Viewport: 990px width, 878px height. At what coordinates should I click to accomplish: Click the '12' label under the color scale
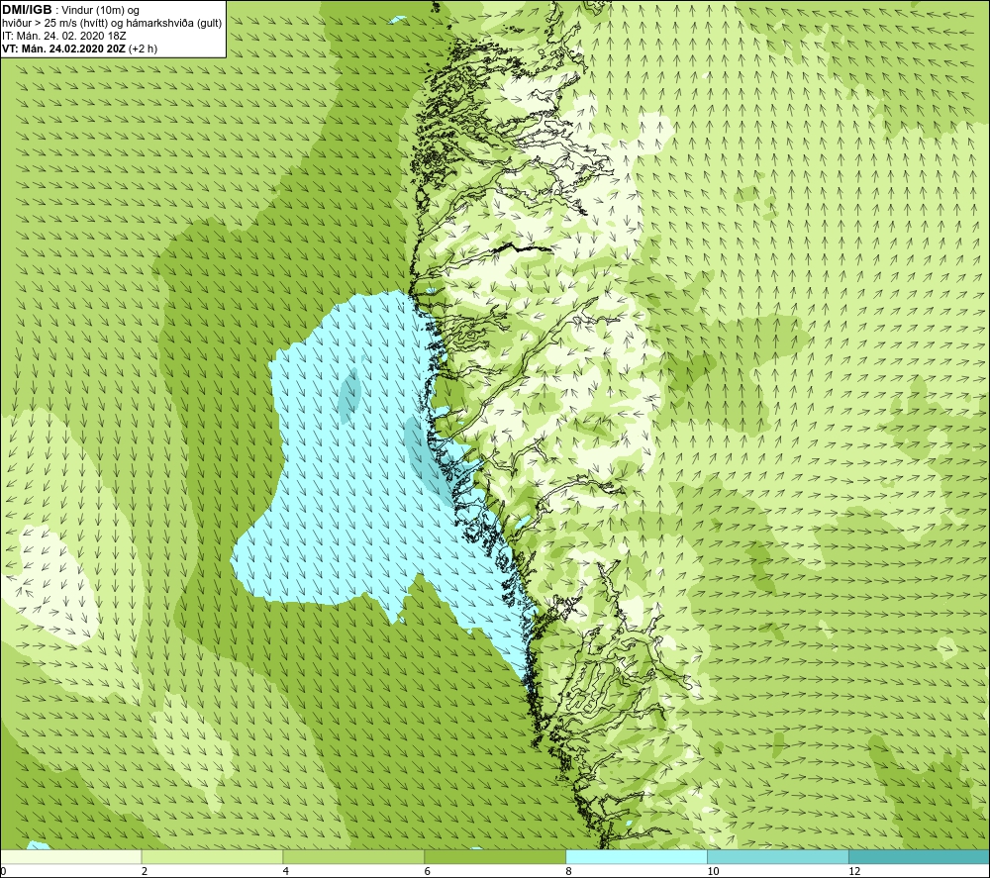point(854,872)
